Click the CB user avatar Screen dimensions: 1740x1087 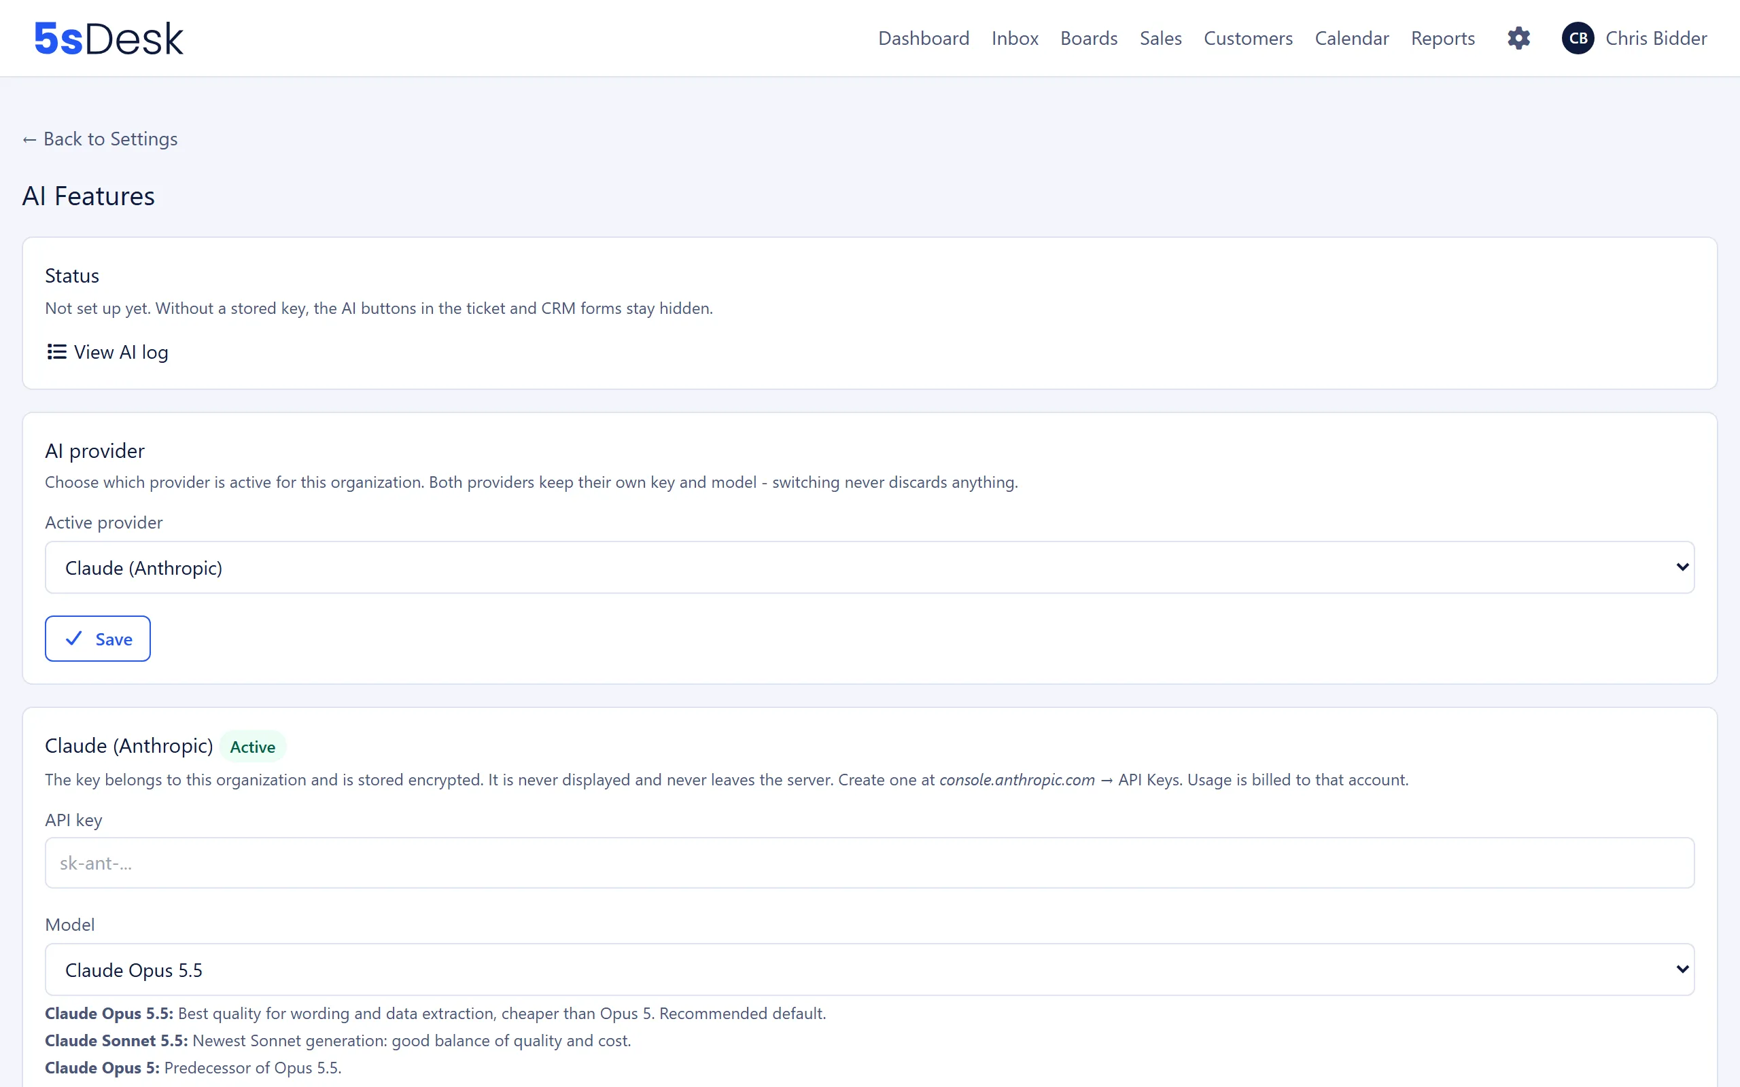pos(1578,38)
